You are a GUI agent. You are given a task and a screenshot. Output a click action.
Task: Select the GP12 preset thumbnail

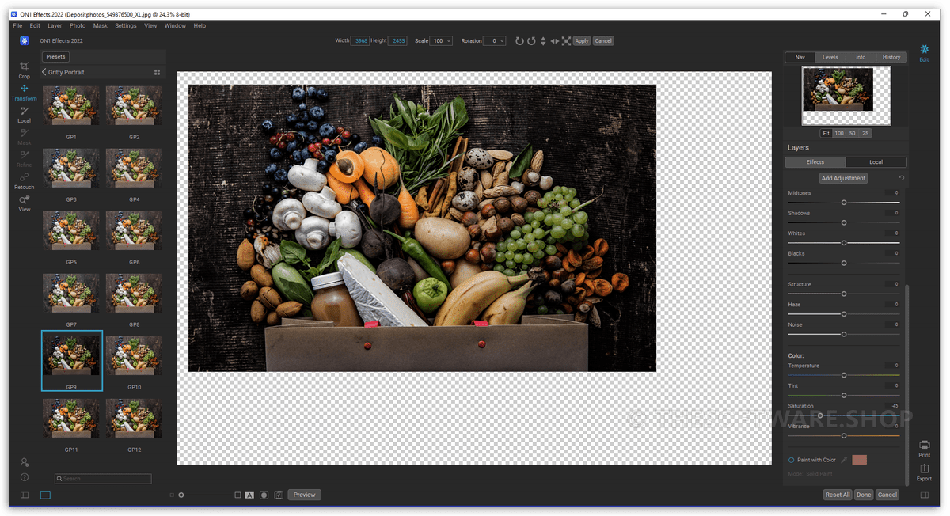click(x=135, y=418)
